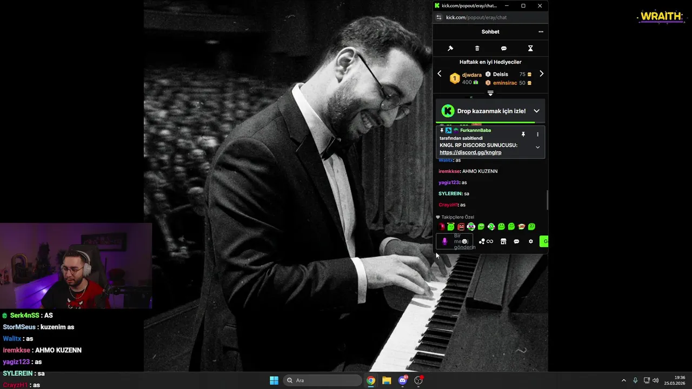Open Google Chrome from the taskbar
The width and height of the screenshot is (692, 389).
pos(371,380)
